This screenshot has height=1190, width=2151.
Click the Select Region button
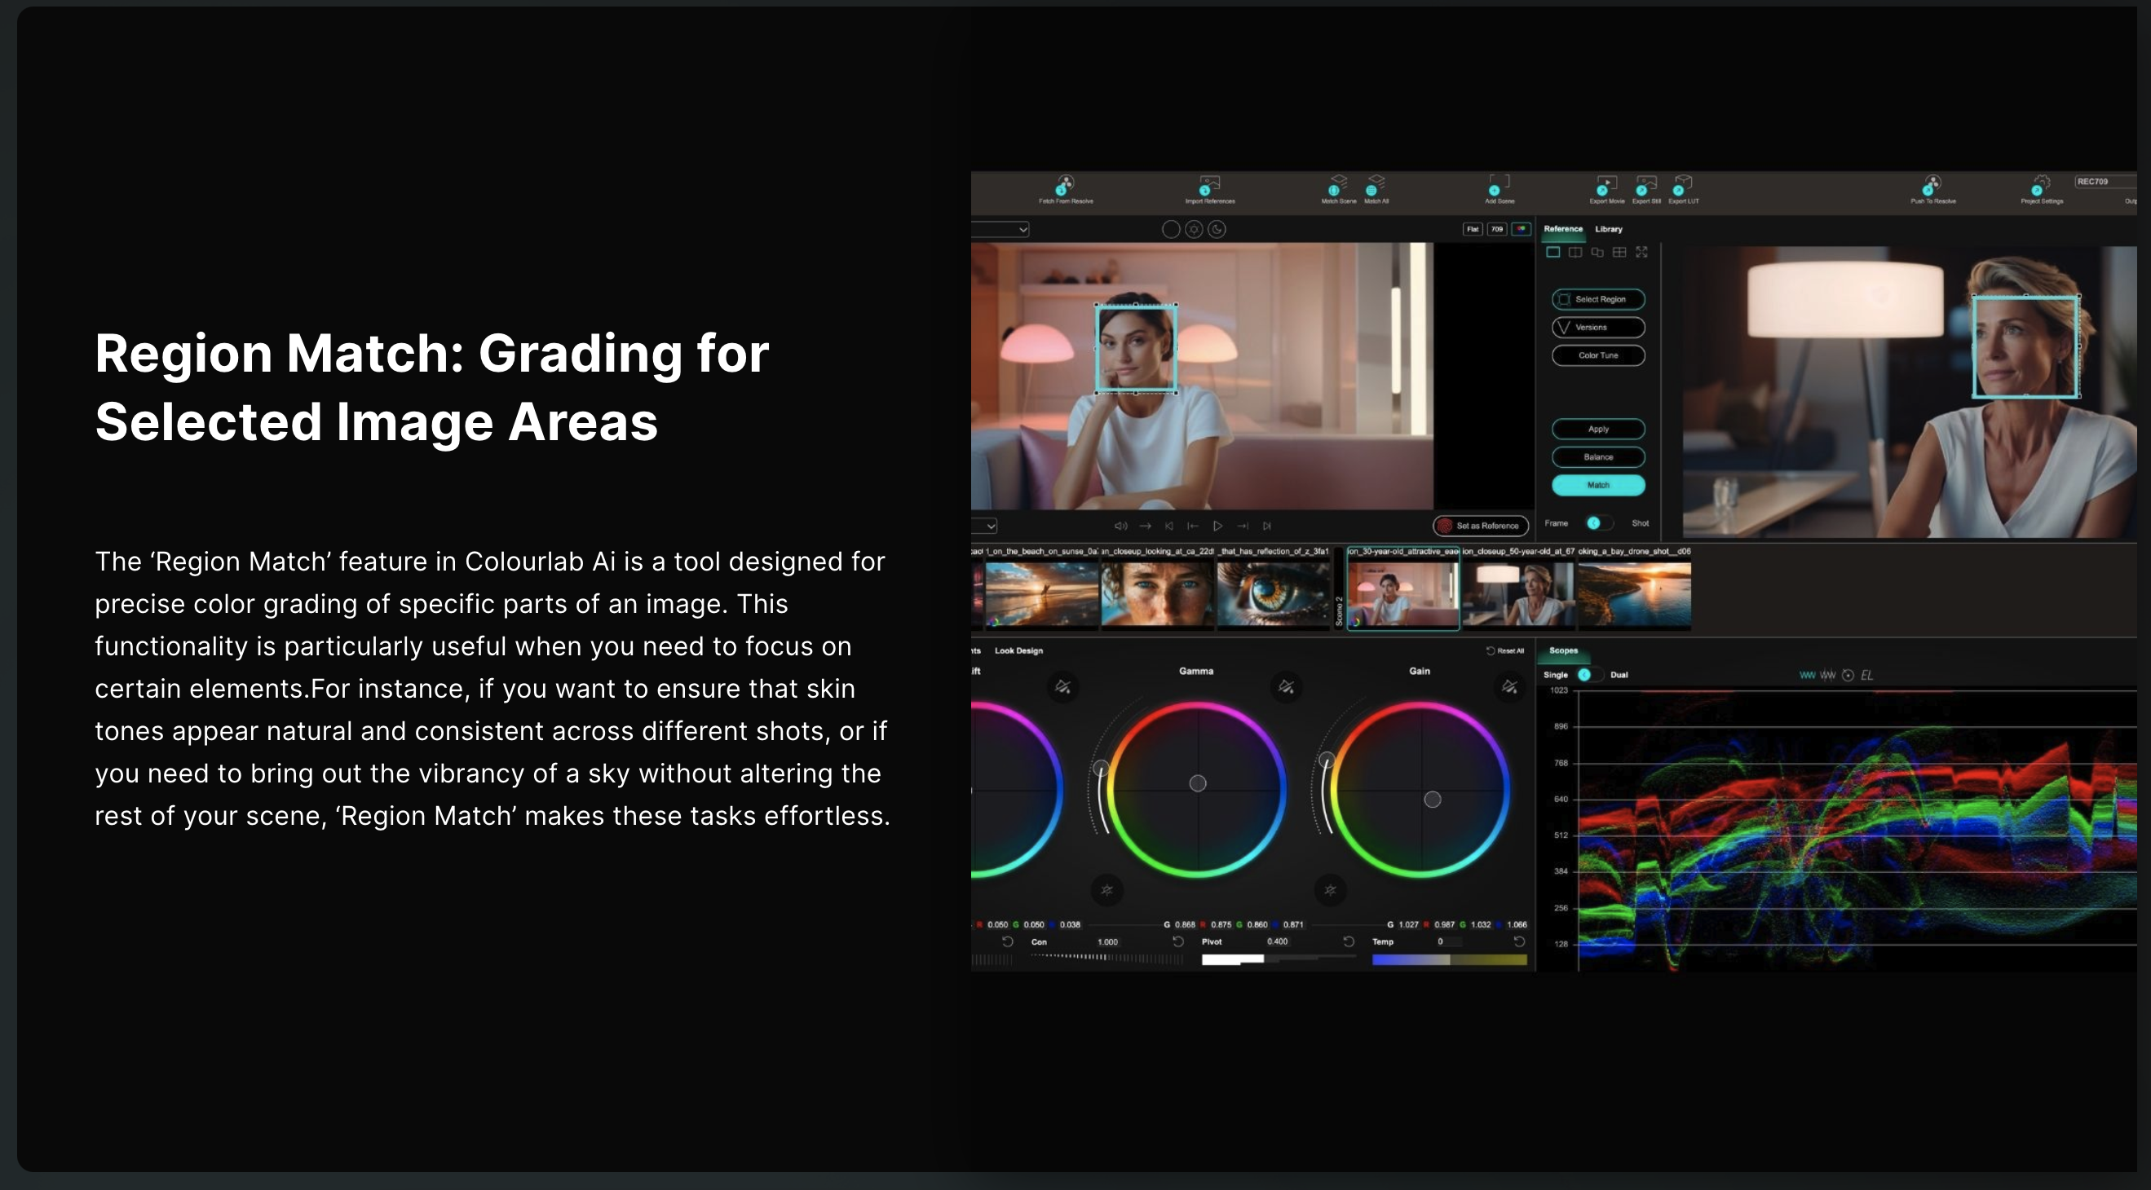point(1598,299)
